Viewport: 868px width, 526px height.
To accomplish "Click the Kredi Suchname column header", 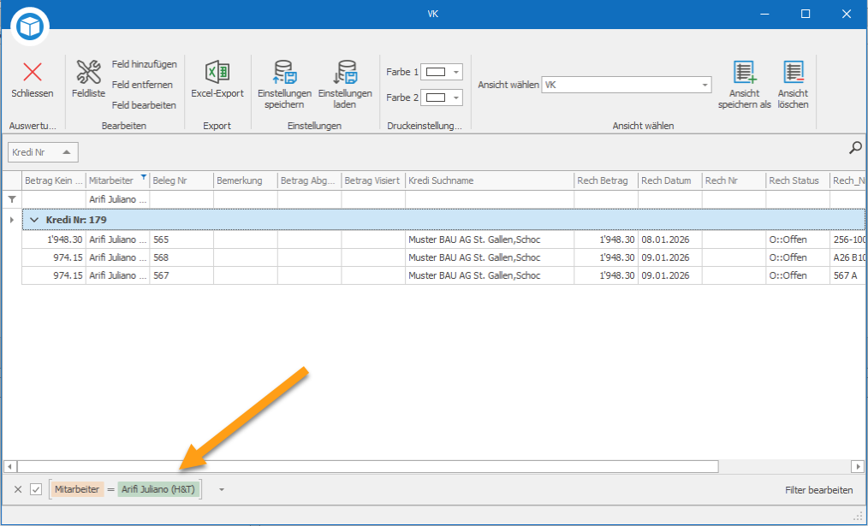I will pyautogui.click(x=490, y=180).
